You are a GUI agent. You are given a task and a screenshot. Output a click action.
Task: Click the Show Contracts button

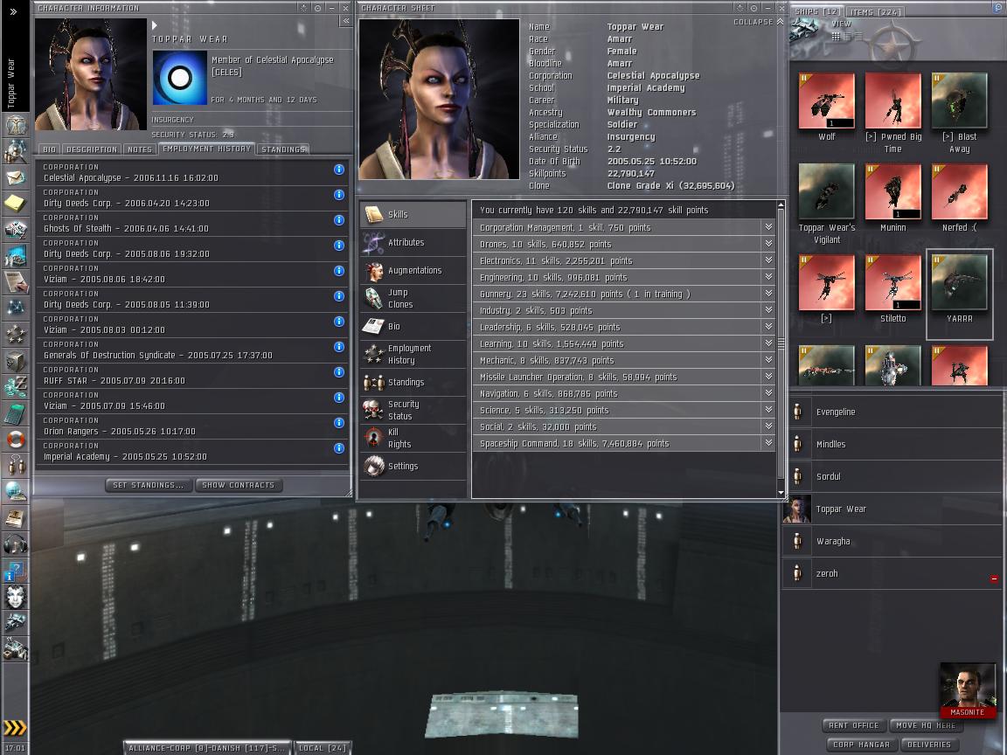click(x=239, y=485)
